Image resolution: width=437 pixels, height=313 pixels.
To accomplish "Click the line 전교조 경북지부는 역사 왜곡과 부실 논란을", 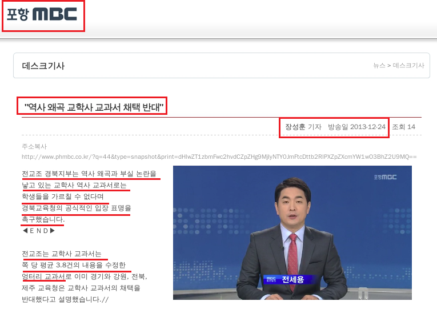I will click(89, 174).
